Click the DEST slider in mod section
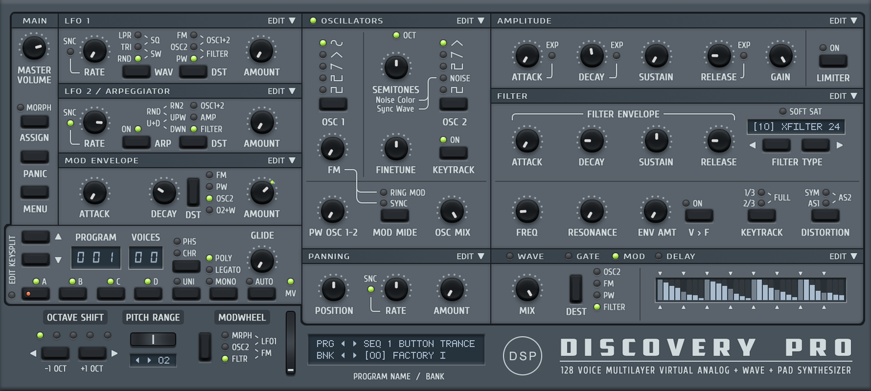Screen dimensions: 871x391 point(576,288)
